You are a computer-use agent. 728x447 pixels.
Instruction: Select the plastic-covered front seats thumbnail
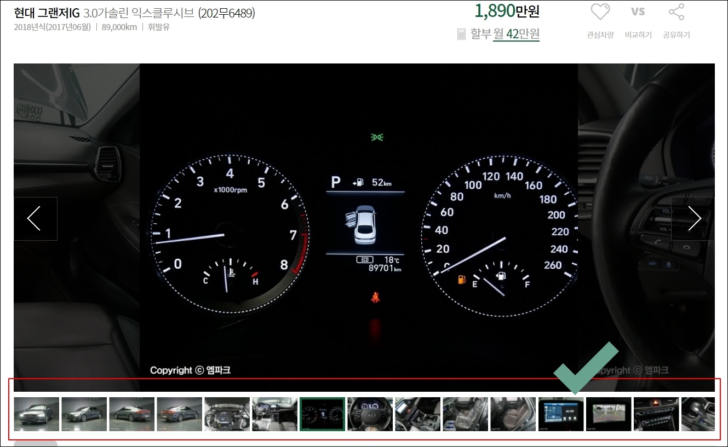point(466,414)
